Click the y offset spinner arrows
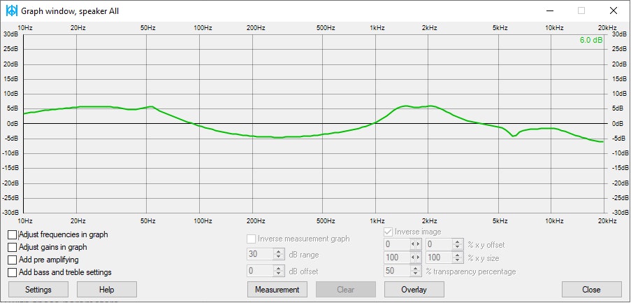The height and width of the screenshot is (303, 631). click(x=458, y=245)
